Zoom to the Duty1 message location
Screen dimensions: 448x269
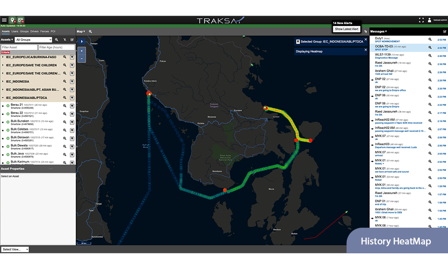(430, 40)
